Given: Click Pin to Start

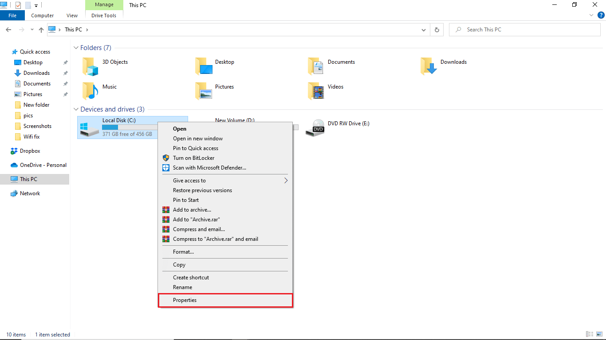Looking at the screenshot, I should tap(225, 200).
